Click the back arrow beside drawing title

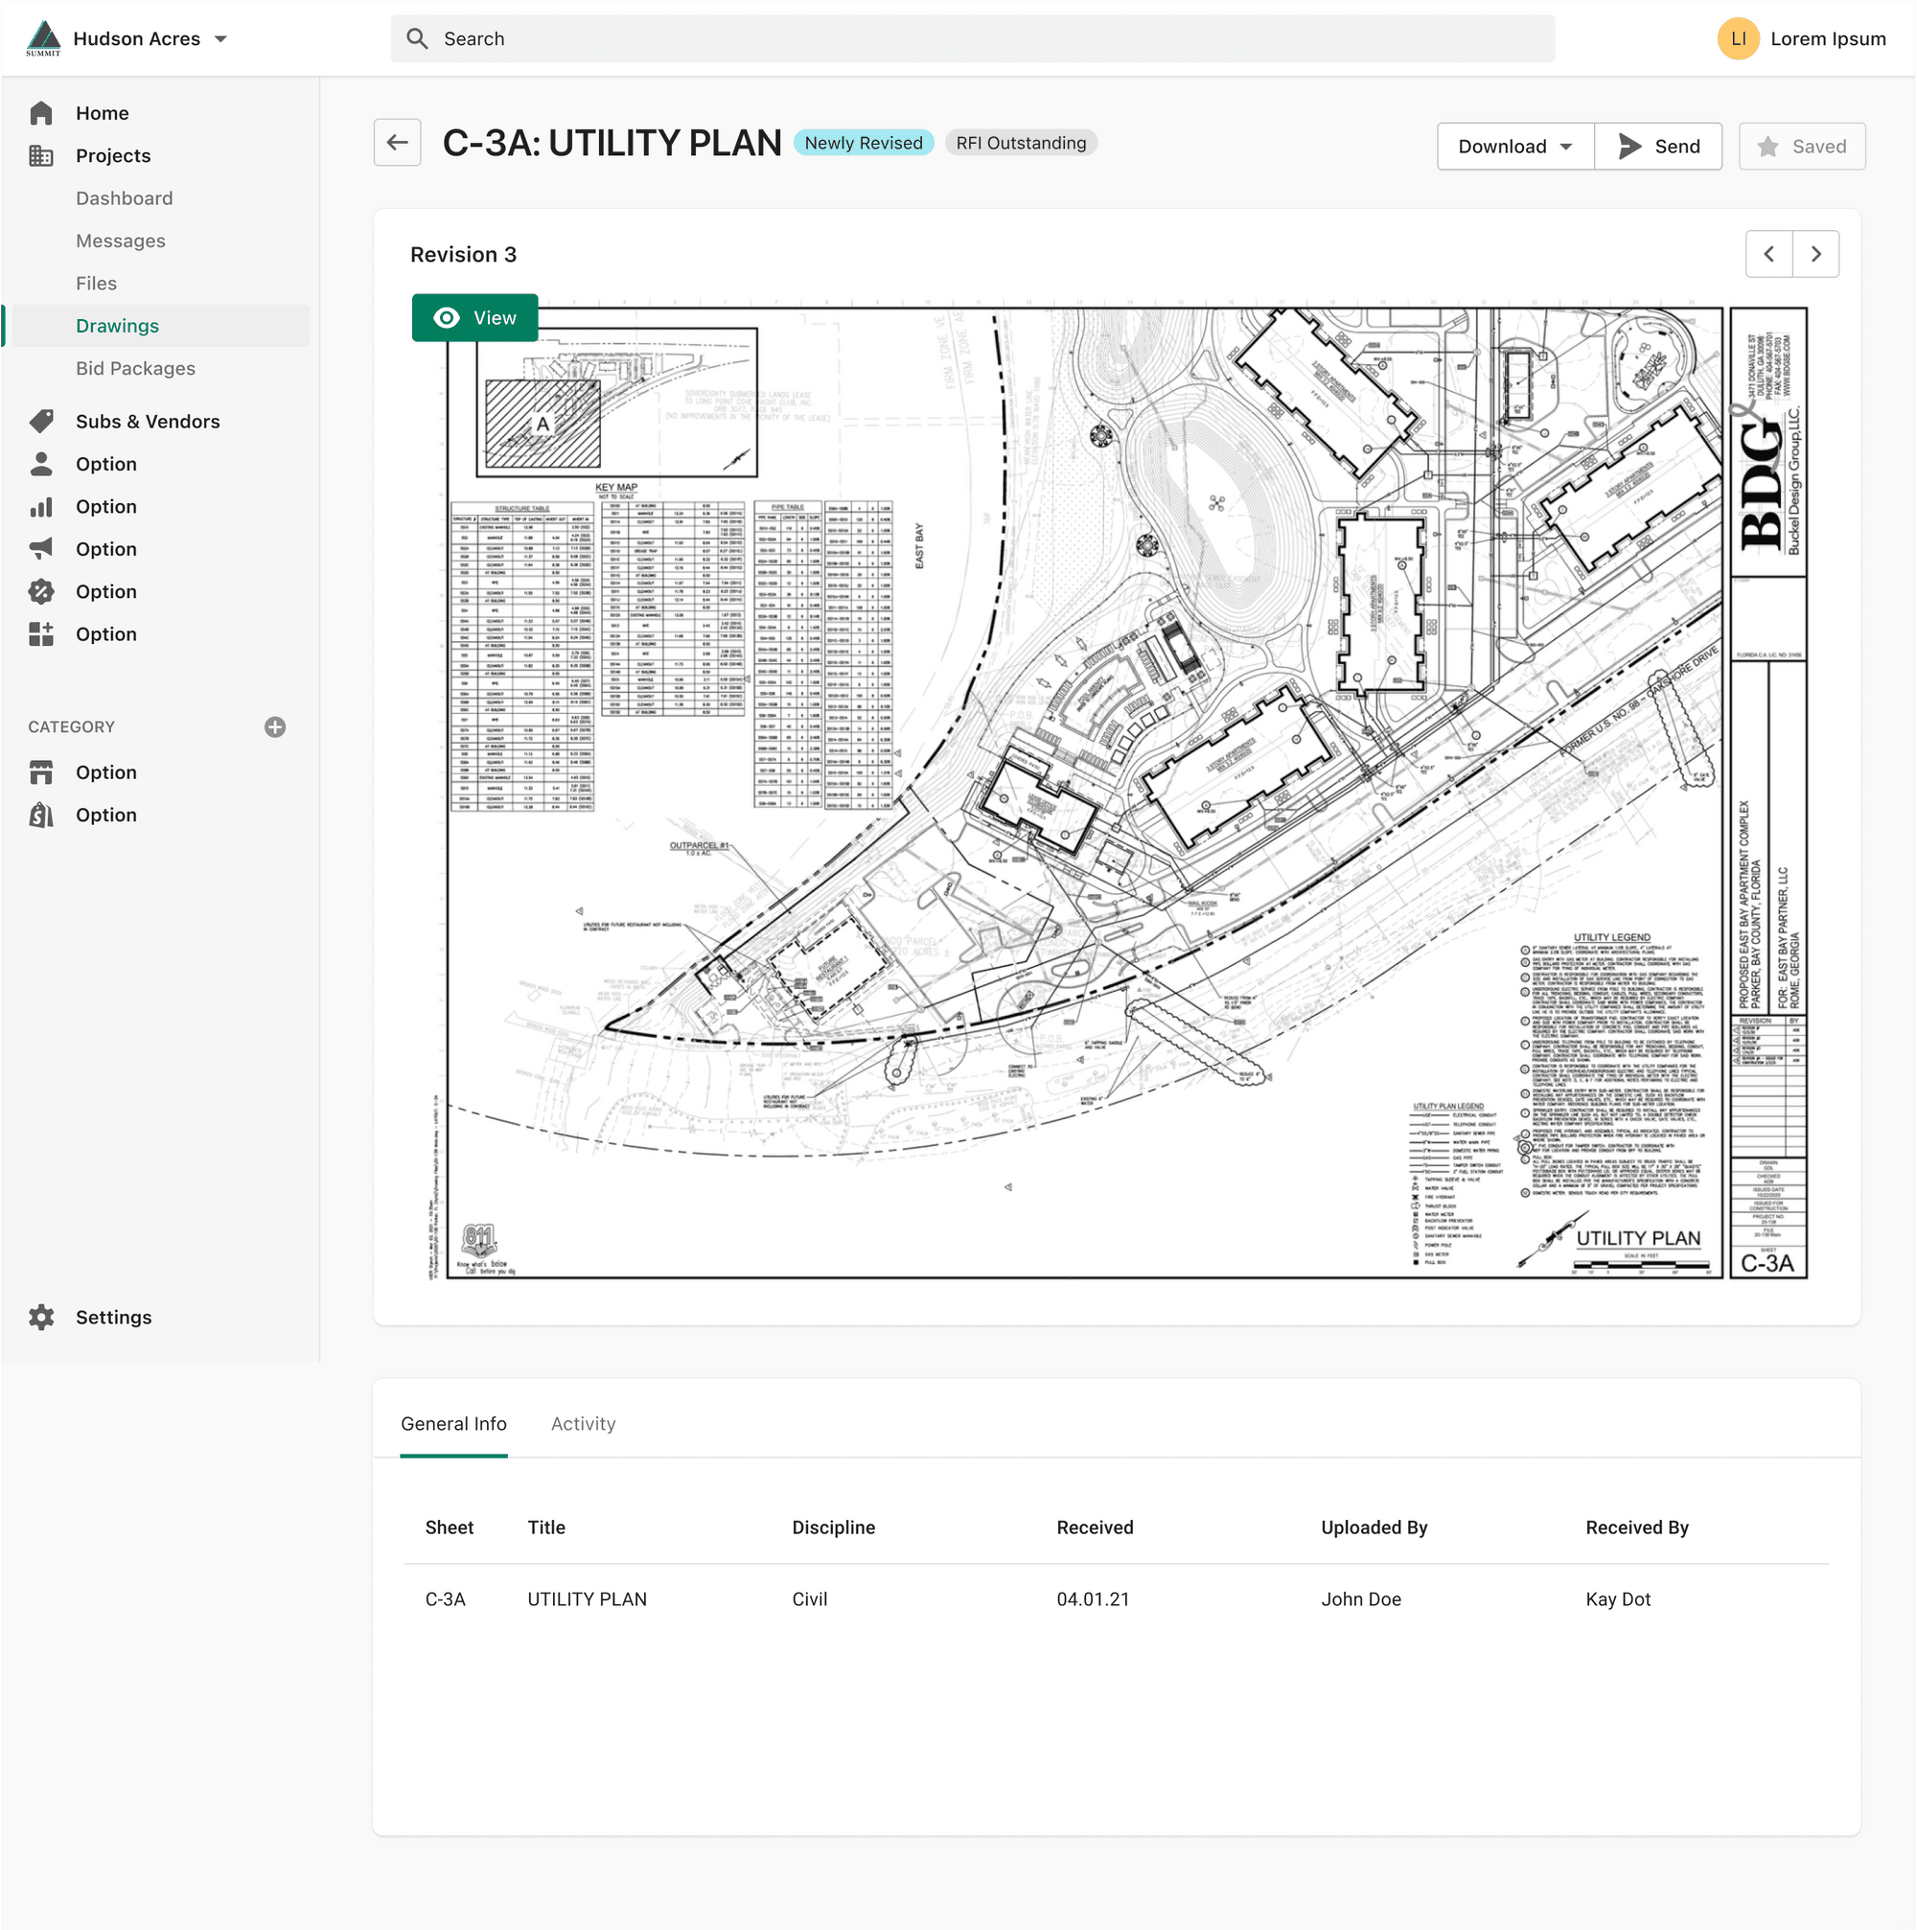coord(398,143)
